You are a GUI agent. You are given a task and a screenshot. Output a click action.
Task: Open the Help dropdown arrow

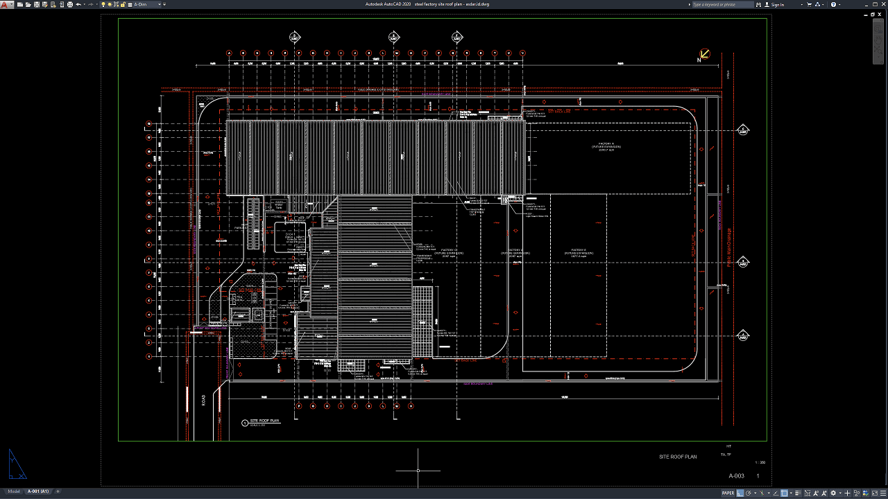[x=839, y=4]
